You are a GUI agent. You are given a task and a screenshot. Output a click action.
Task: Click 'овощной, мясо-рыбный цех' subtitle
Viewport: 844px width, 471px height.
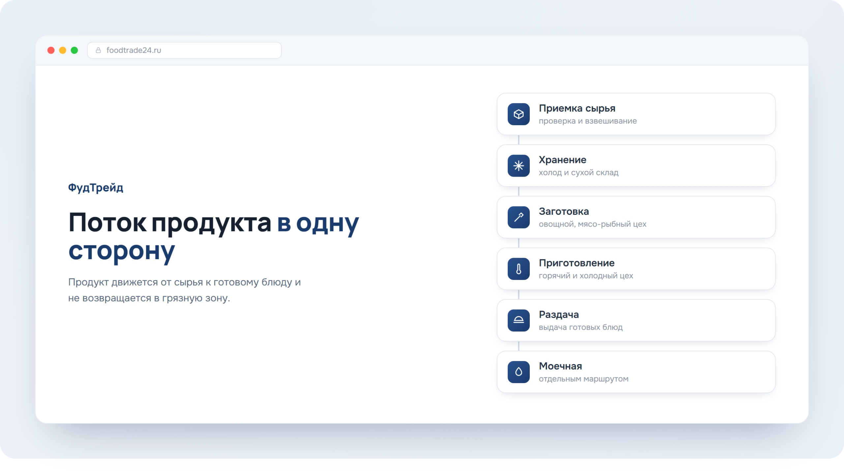tap(592, 224)
